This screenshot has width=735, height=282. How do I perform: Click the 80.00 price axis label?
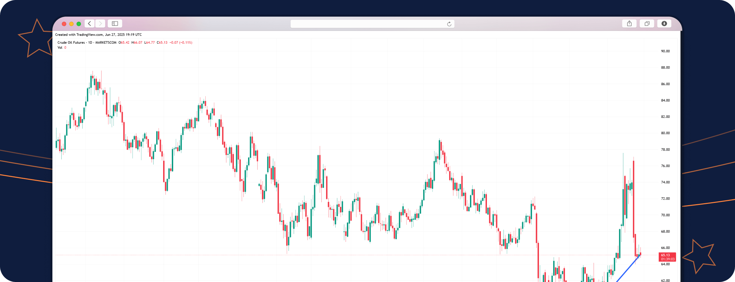[x=665, y=133]
